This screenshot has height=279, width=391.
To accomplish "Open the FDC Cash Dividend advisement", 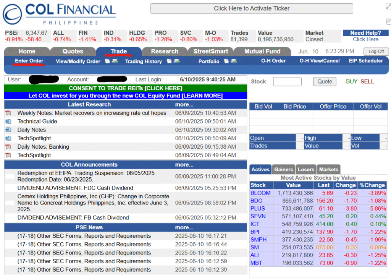I will pos(75,188).
